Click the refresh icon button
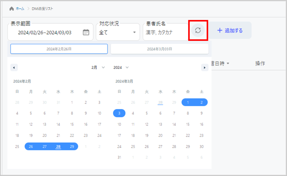Viewport: 287px width, 176px height. pos(198,30)
